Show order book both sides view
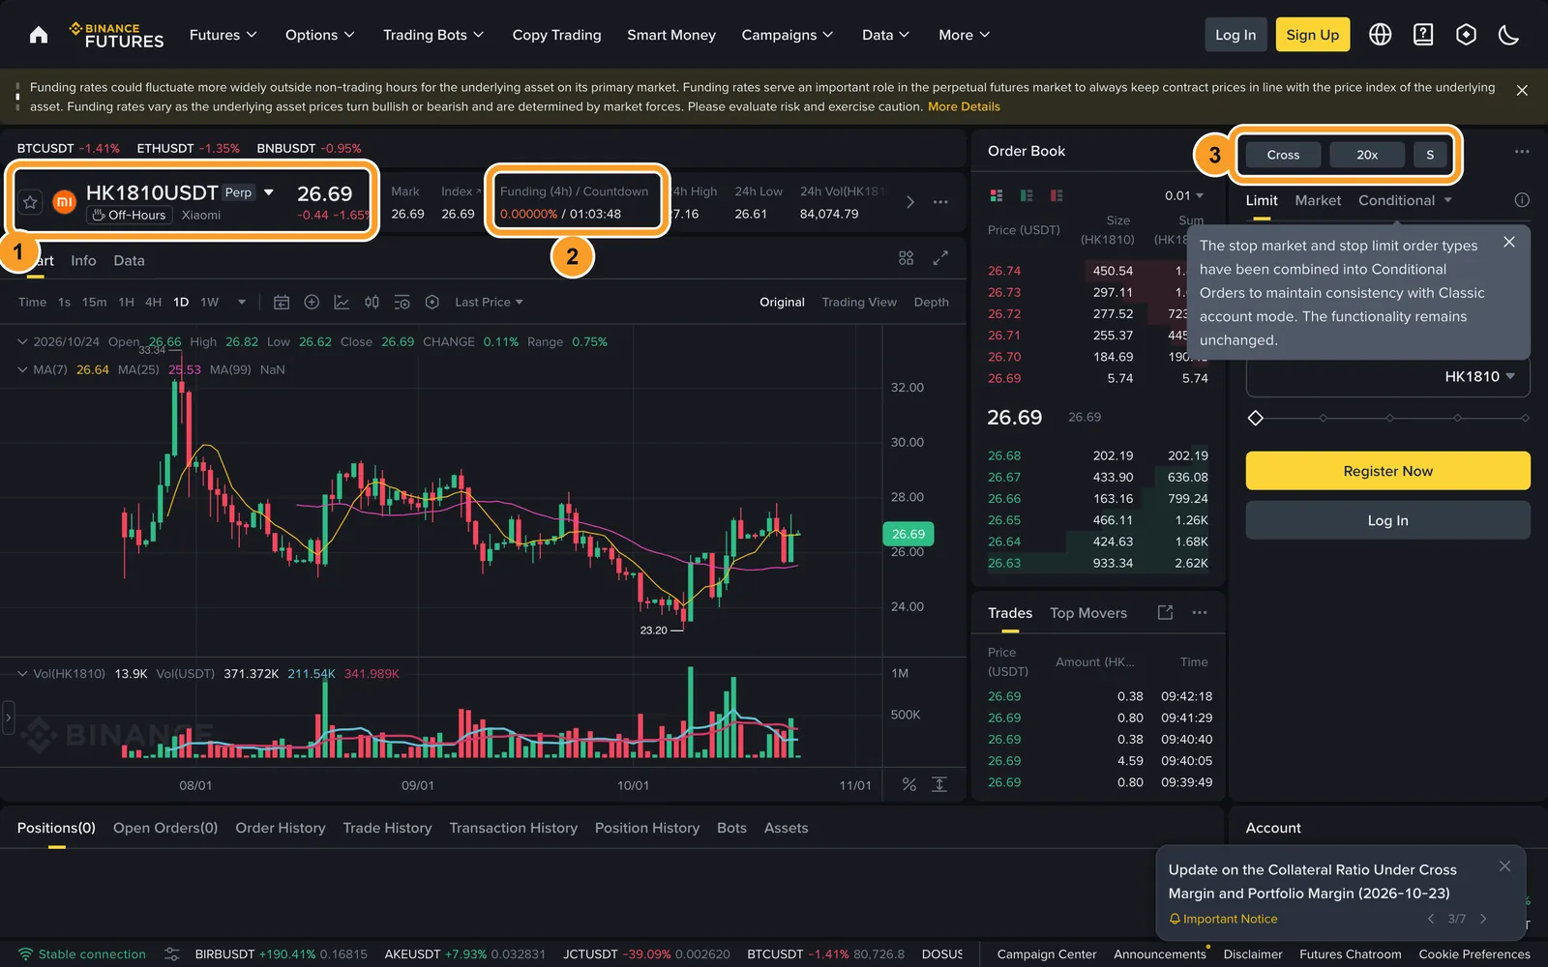Viewport: 1548px width, 967px height. pos(997,195)
